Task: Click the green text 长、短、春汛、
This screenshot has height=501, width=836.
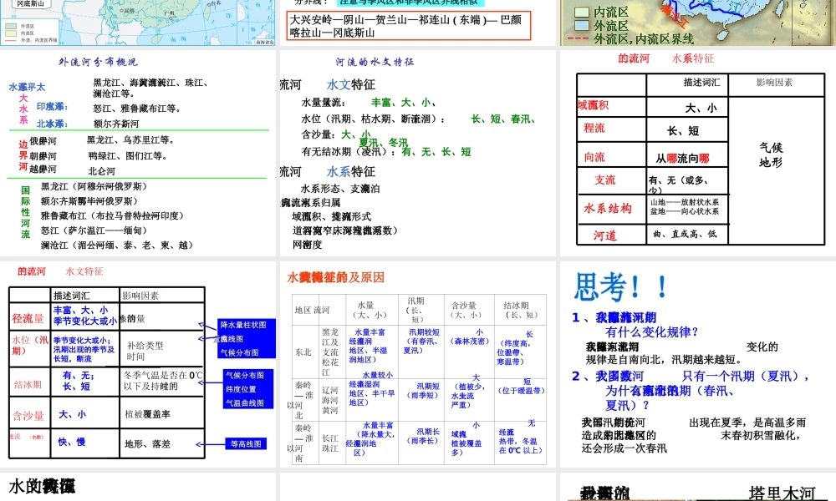Action: pyautogui.click(x=503, y=119)
